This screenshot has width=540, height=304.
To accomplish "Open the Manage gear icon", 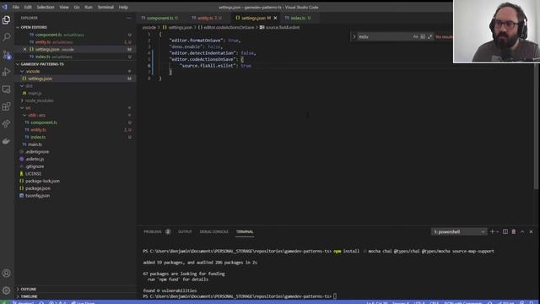I will [x=6, y=290].
